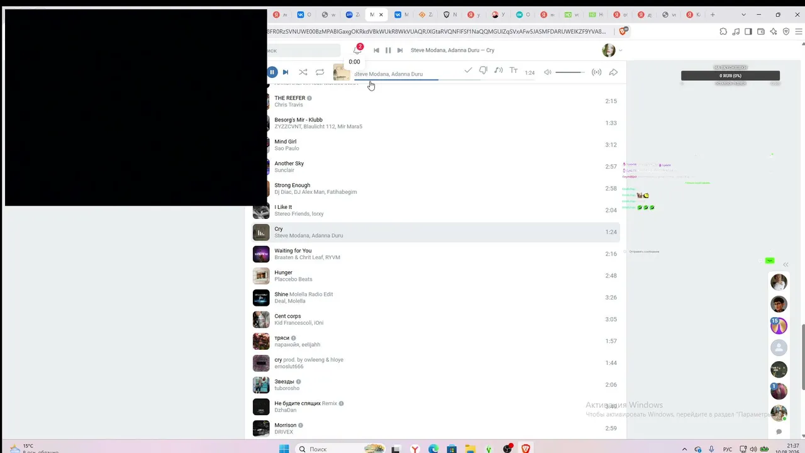Screen dimensions: 805x453
Task: Play Не будите спящих Remix
Action: point(435,406)
